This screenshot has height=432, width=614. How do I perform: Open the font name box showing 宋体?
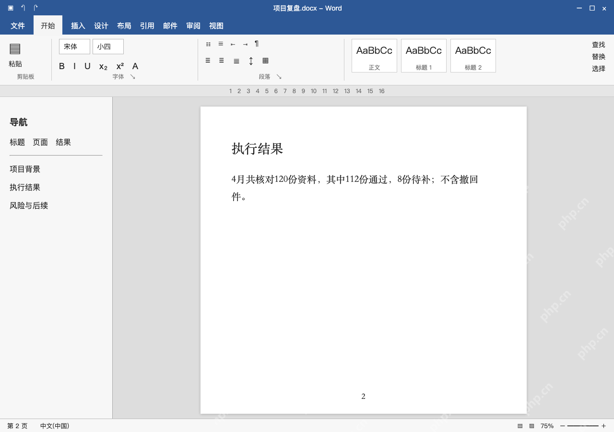coord(74,47)
